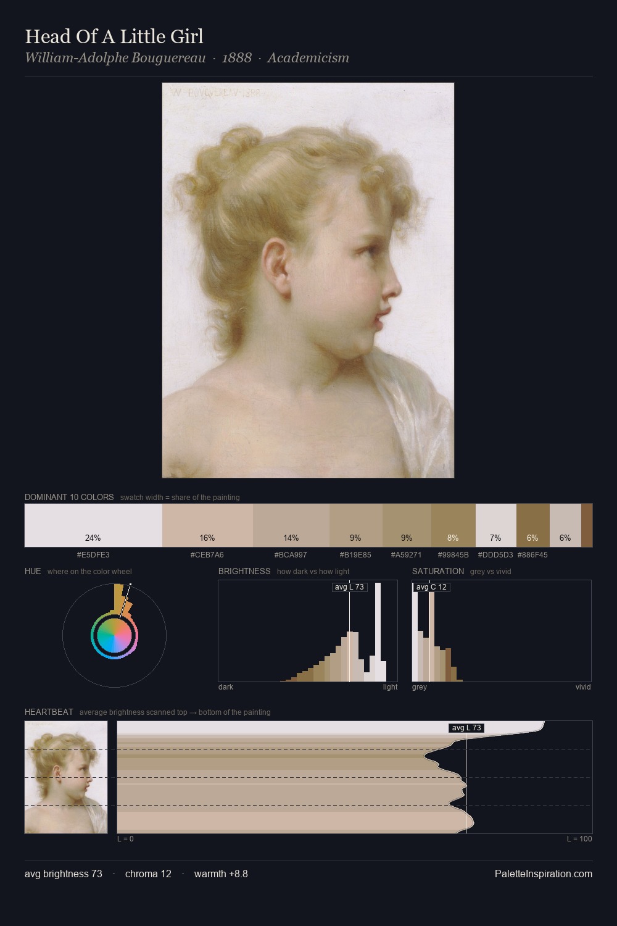Click 'swatch width = share of the painting'
The image size is (617, 926).
(180, 498)
